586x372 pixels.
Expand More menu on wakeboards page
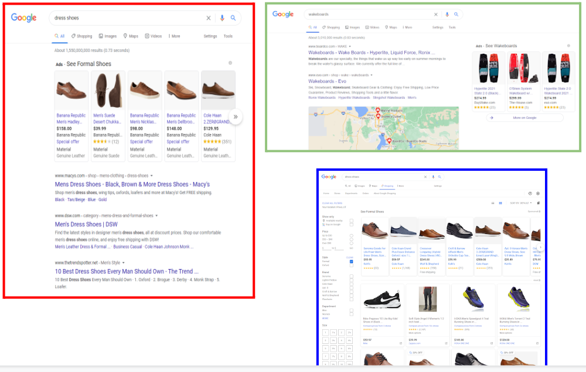pyautogui.click(x=407, y=27)
